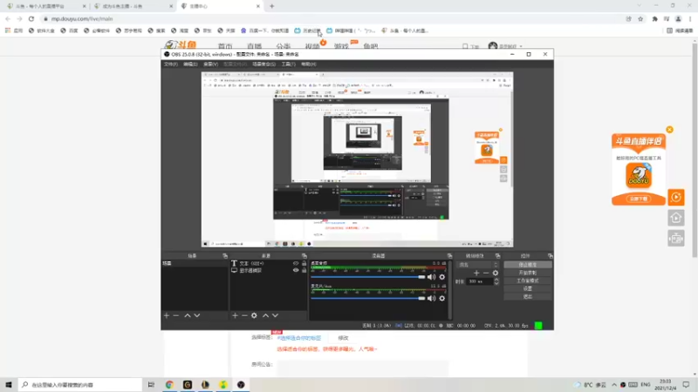698x392 pixels.
Task: Click Start Recording button in OBS Controls
Action: (x=528, y=273)
